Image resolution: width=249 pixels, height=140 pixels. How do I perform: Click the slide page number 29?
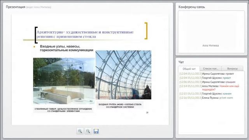147,112
